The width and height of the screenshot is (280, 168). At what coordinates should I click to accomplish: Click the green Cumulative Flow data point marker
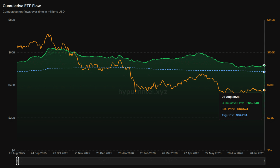pyautogui.click(x=264, y=65)
